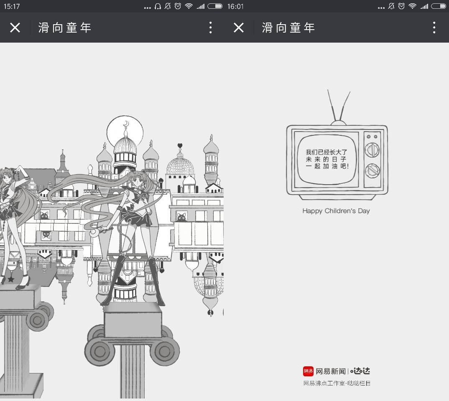Tap the 网易新闻 brand text
The image size is (449, 401).
click(331, 371)
